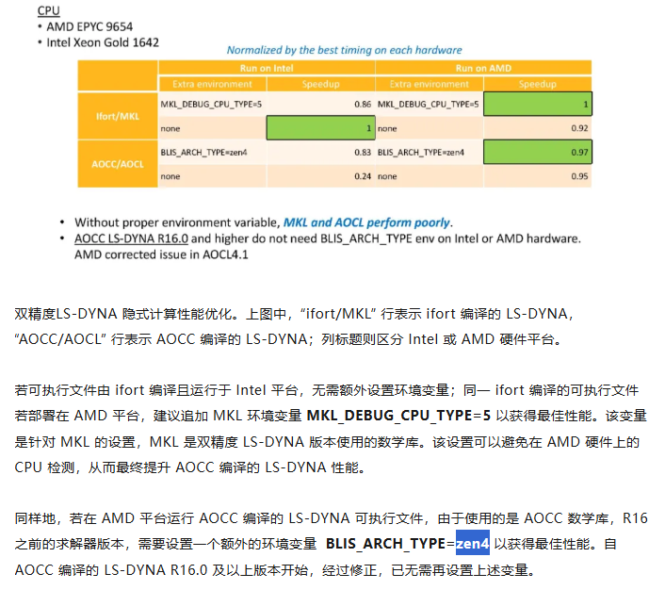
Task: Click 'none' cell beside the 0.92 value
Action: point(430,128)
